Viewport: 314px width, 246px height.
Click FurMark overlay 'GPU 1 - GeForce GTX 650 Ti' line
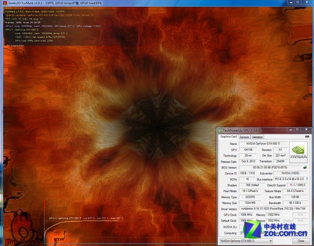pyautogui.click(x=22, y=29)
